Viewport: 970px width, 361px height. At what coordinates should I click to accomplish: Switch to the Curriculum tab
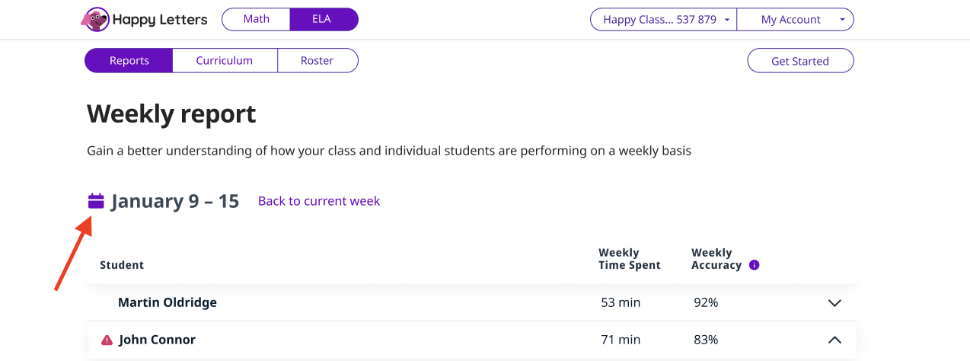pos(224,61)
